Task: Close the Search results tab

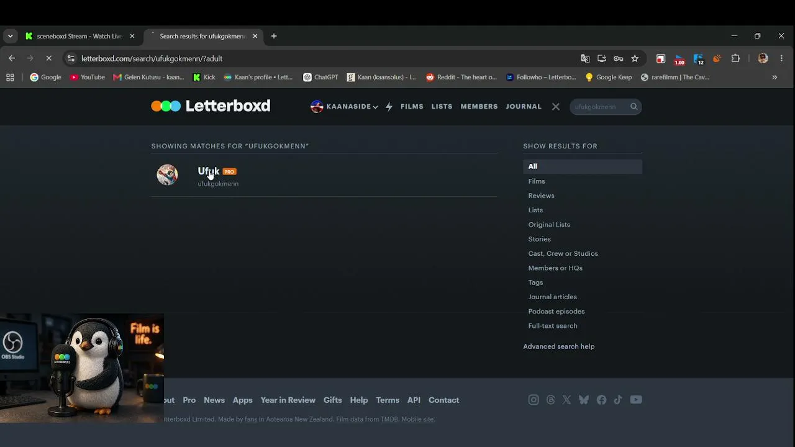Action: click(x=255, y=36)
